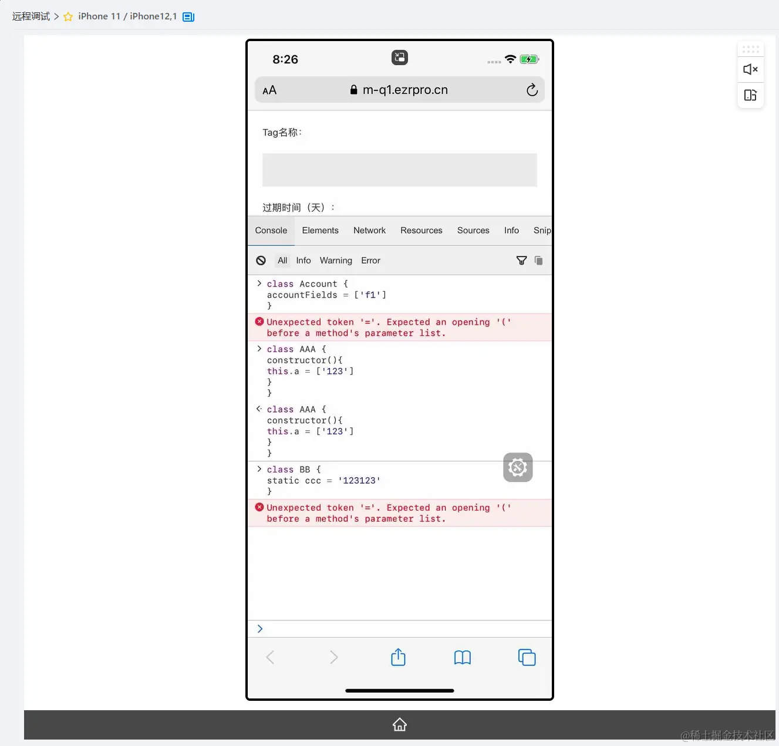Screen dimensions: 779x746
Task: Collapse the class AAA output entry
Action: (x=259, y=409)
